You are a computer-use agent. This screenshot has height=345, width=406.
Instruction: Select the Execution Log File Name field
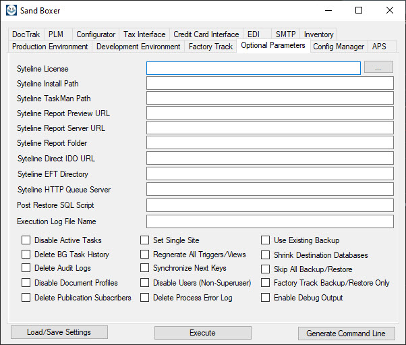coord(270,221)
